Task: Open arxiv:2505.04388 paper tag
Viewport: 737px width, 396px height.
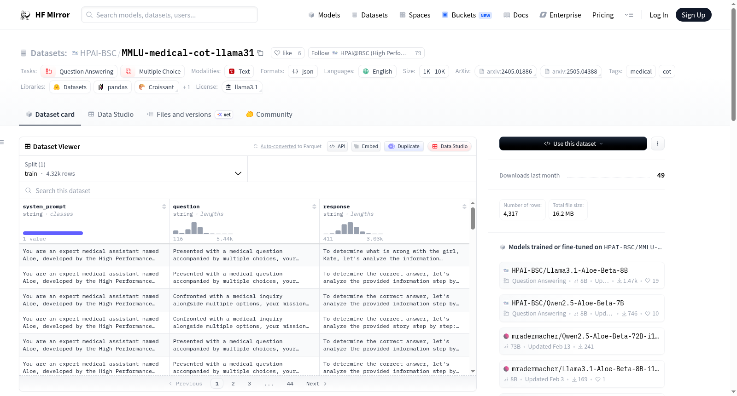Action: pyautogui.click(x=571, y=71)
